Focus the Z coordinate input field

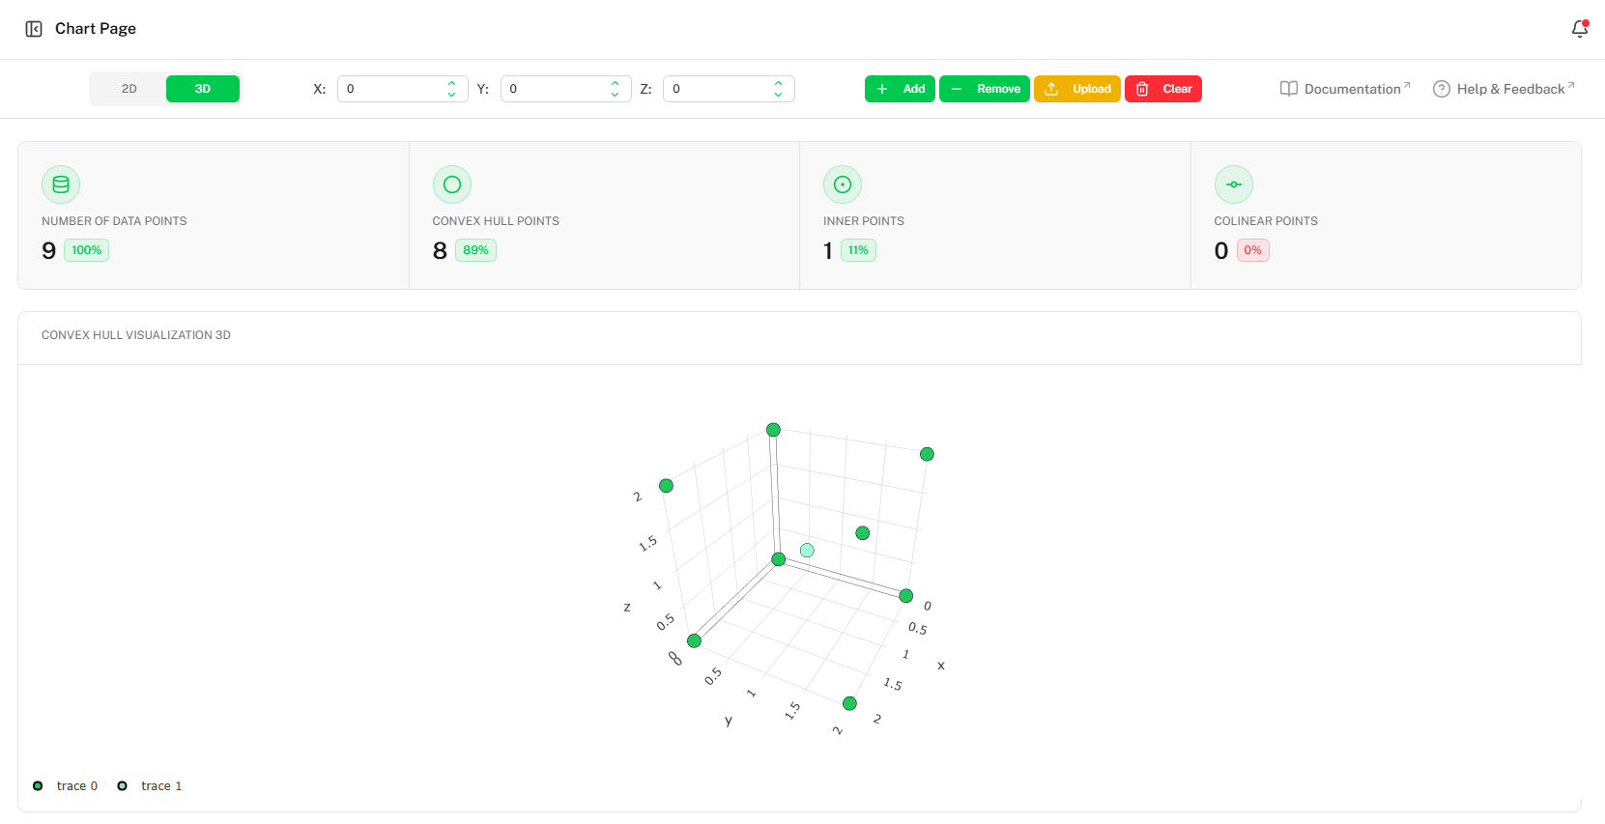pyautogui.click(x=729, y=89)
